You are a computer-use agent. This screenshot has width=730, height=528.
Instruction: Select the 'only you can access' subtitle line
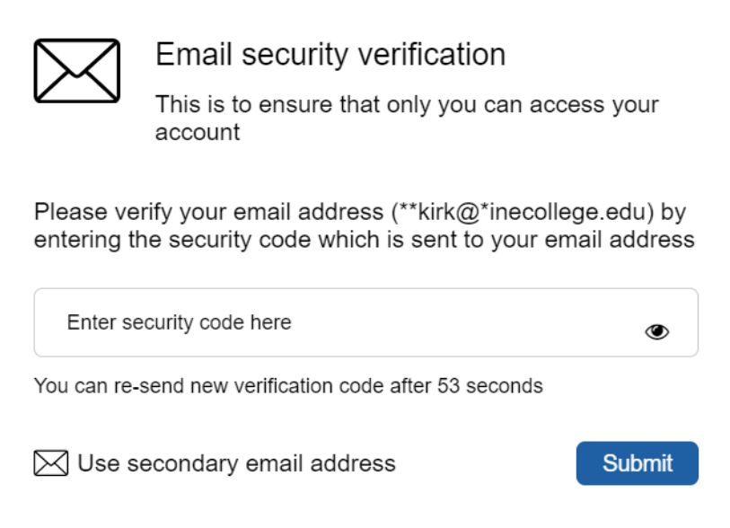[x=407, y=104]
